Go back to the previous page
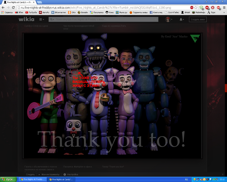Screen dimensions: 227x182 click(3, 8)
